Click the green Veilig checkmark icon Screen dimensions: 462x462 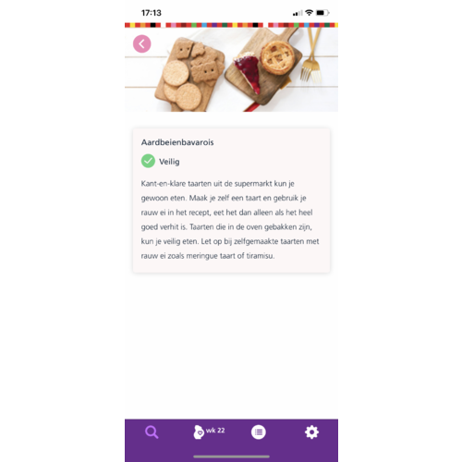tap(148, 161)
